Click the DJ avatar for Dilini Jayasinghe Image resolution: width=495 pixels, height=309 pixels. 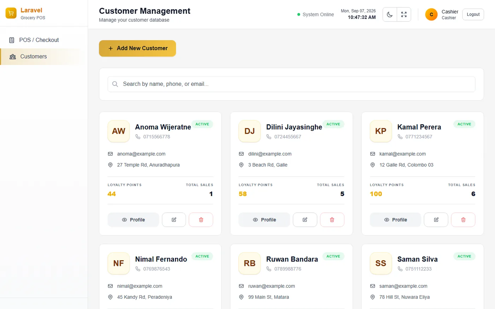[x=250, y=131]
